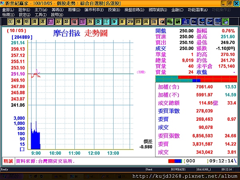240x180 pixels.
Task: Click the 摩台指& chart title
Action: tap(67, 33)
